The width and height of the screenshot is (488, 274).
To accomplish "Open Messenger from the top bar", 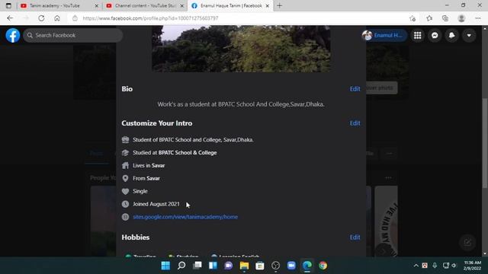I will pyautogui.click(x=435, y=36).
